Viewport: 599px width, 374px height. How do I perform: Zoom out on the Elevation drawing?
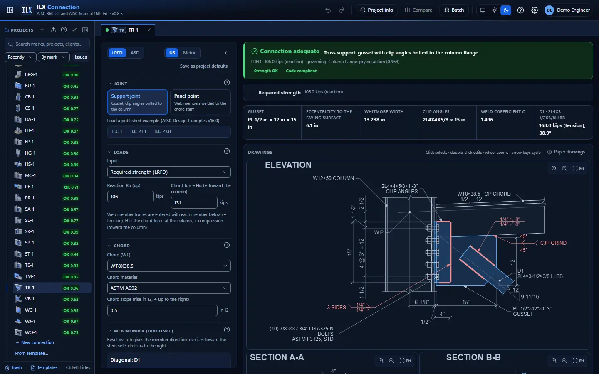click(564, 168)
